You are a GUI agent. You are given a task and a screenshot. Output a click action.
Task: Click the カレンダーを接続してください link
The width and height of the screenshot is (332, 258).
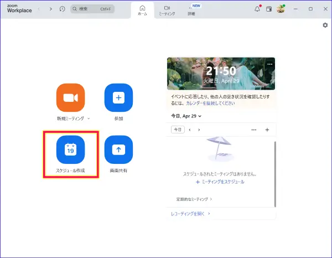(210, 103)
